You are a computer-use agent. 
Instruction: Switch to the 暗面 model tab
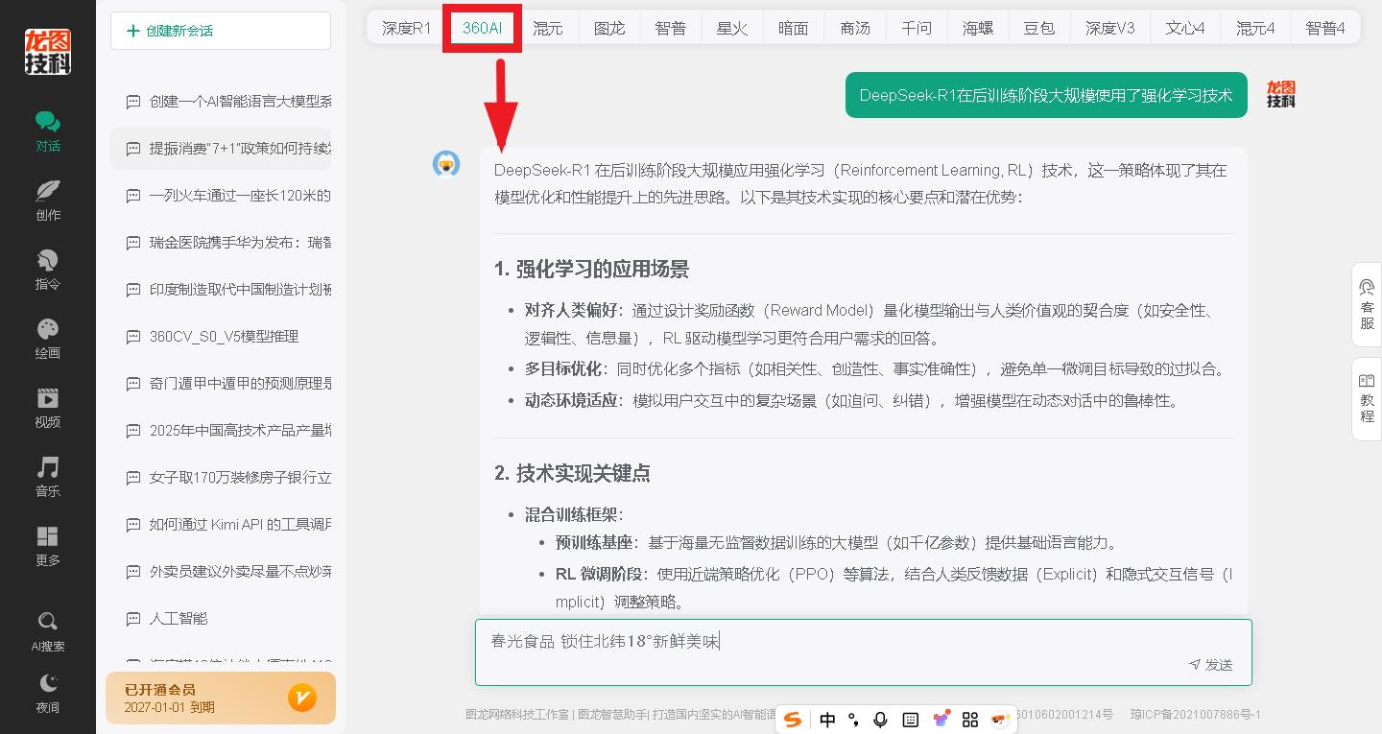coord(794,28)
